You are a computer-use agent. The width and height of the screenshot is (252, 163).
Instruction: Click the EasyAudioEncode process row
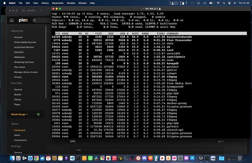122,37
